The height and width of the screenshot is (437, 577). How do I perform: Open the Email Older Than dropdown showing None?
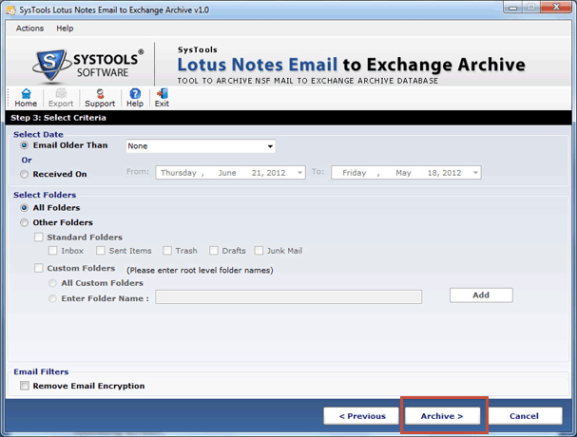(201, 146)
